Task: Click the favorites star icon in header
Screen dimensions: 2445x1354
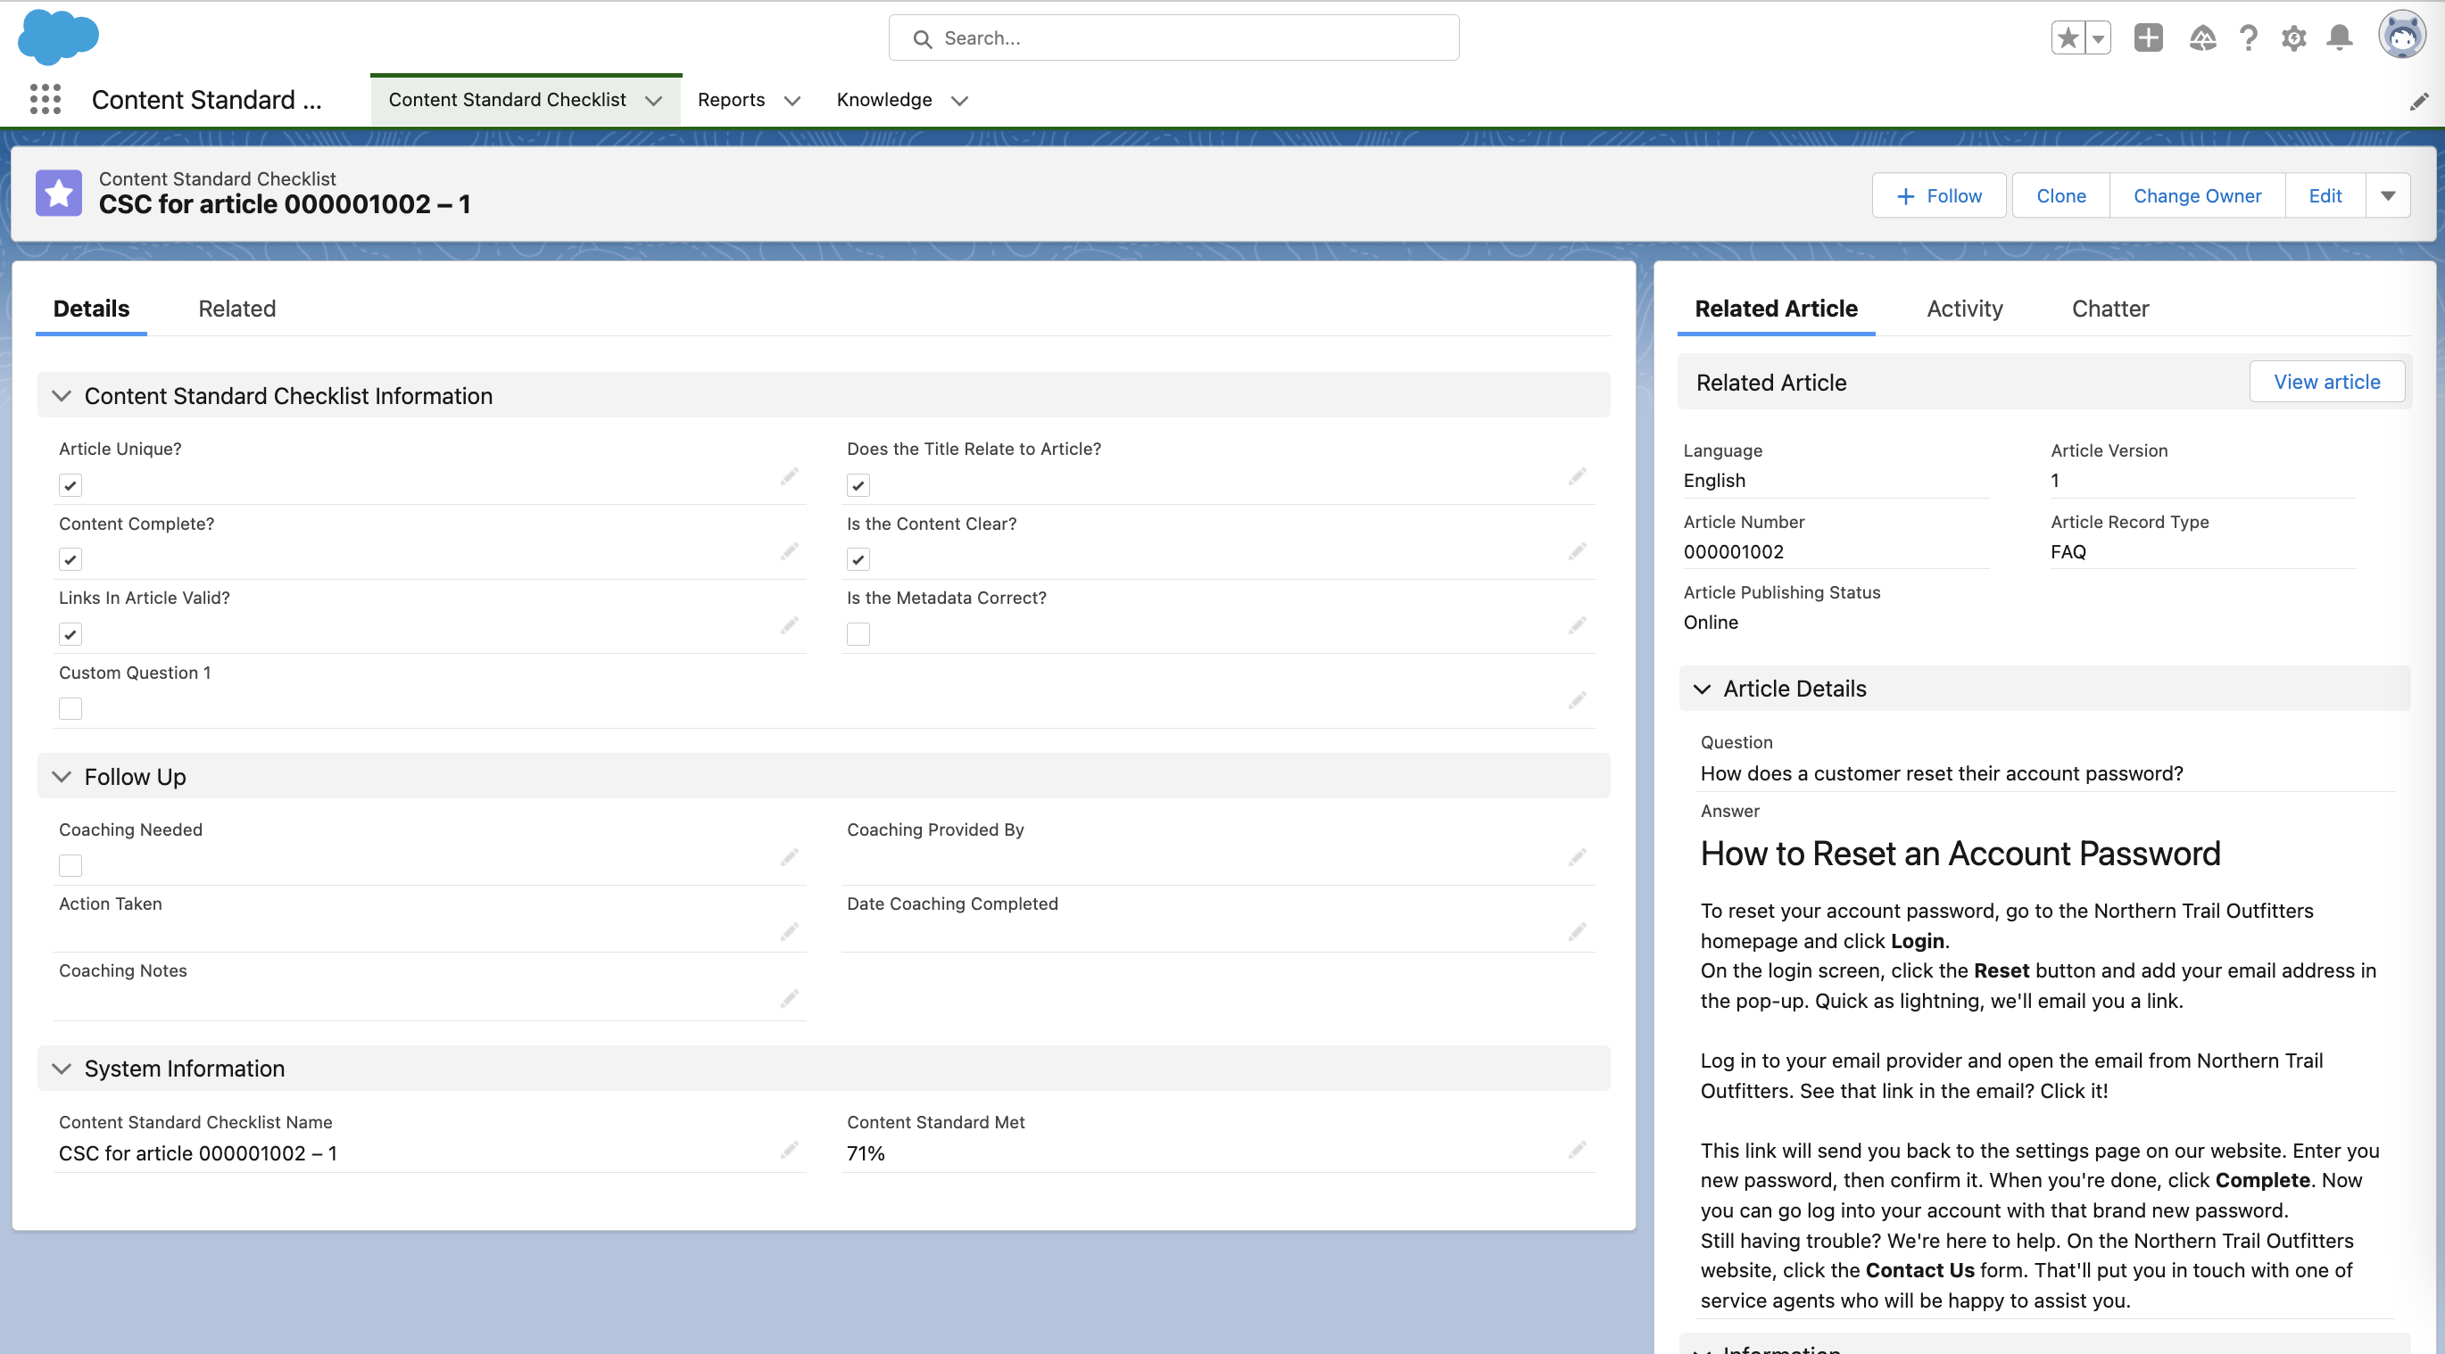Action: 2068,38
